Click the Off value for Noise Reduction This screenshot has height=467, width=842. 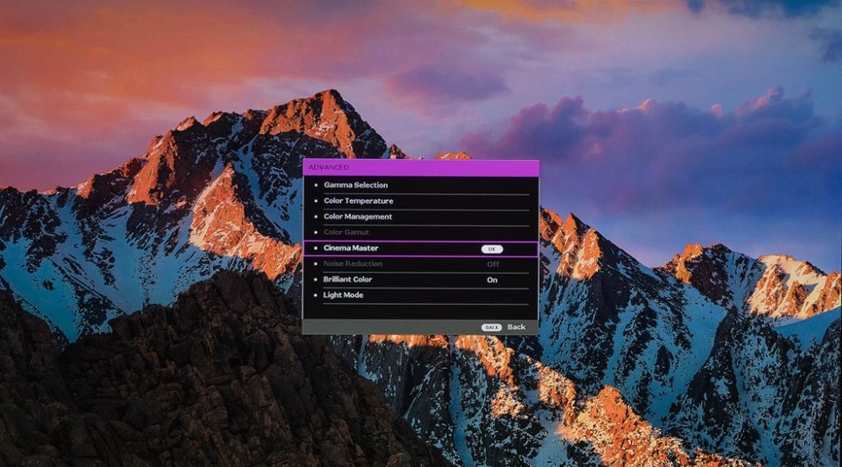tap(493, 264)
